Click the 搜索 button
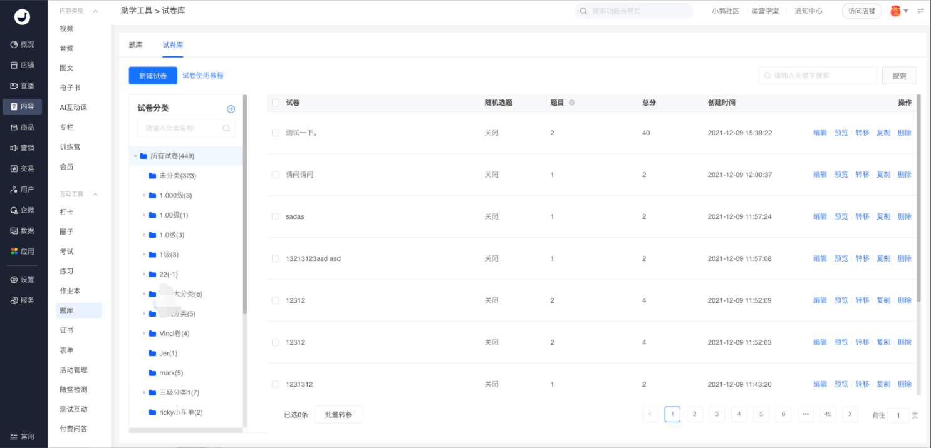This screenshot has width=931, height=448. pyautogui.click(x=899, y=76)
